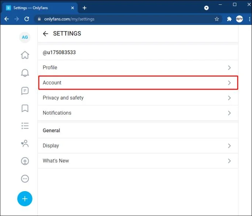Image resolution: width=252 pixels, height=216 pixels.
Task: Click the blue new post plus button
Action: [x=25, y=198]
